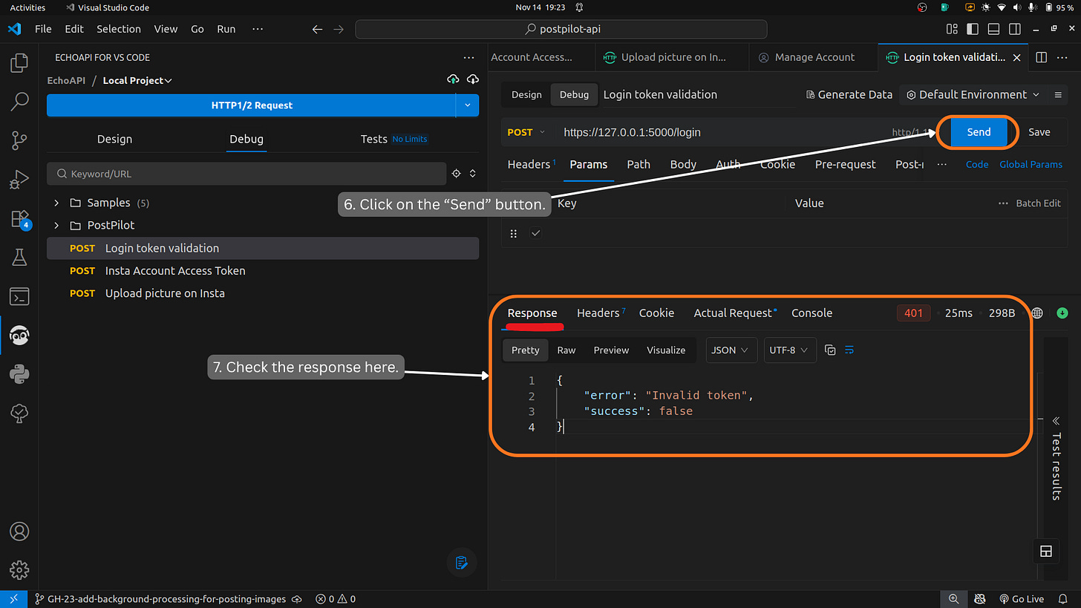
Task: Open the Selection menu
Action: tap(119, 29)
